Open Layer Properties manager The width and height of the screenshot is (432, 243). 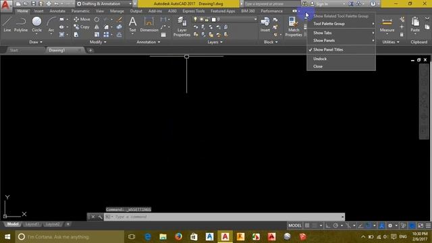pyautogui.click(x=182, y=26)
